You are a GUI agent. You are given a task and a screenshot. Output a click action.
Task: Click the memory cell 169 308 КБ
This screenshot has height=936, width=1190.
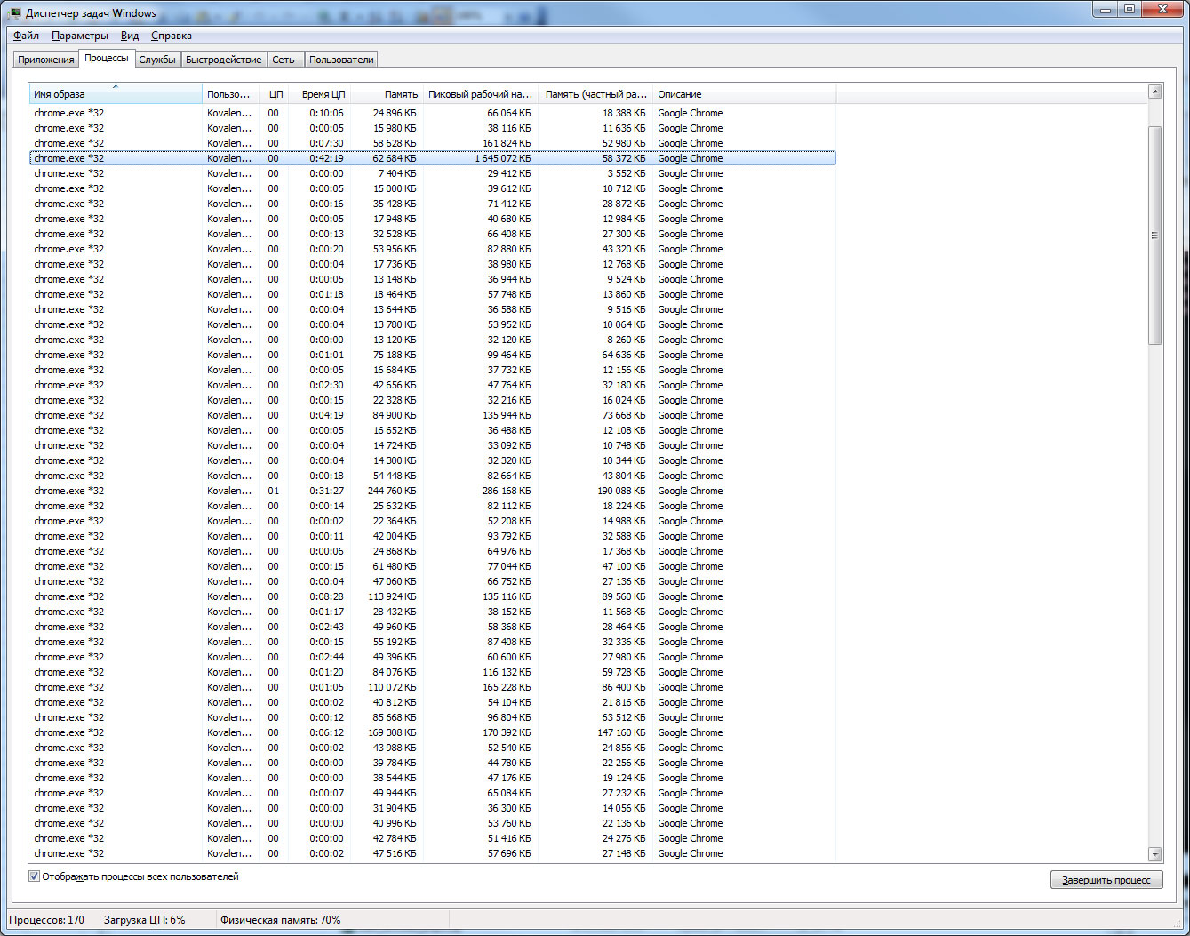tap(392, 732)
